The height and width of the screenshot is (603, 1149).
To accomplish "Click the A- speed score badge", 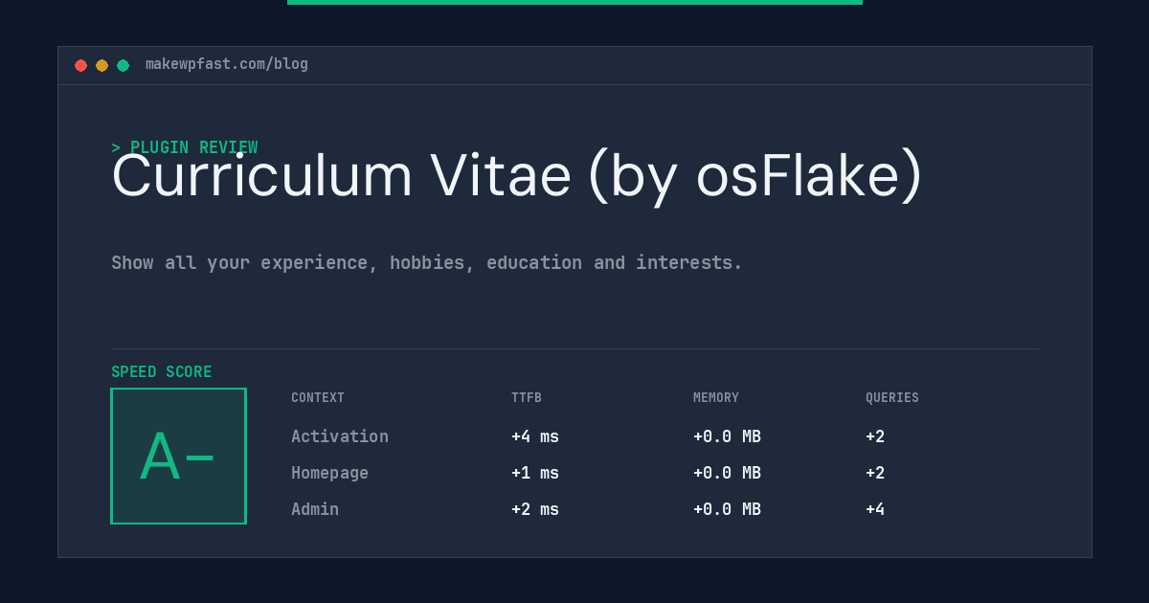I will pyautogui.click(x=178, y=456).
